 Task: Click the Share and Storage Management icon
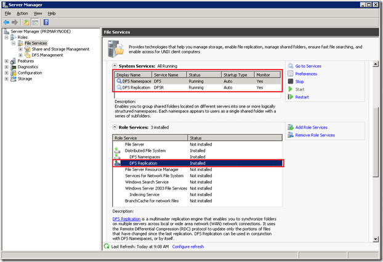tap(27, 49)
